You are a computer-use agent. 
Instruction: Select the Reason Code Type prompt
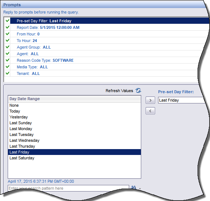click(106, 60)
